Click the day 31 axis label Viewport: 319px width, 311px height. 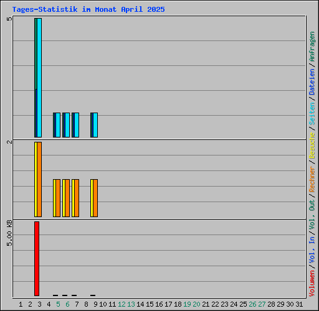(x=299, y=304)
